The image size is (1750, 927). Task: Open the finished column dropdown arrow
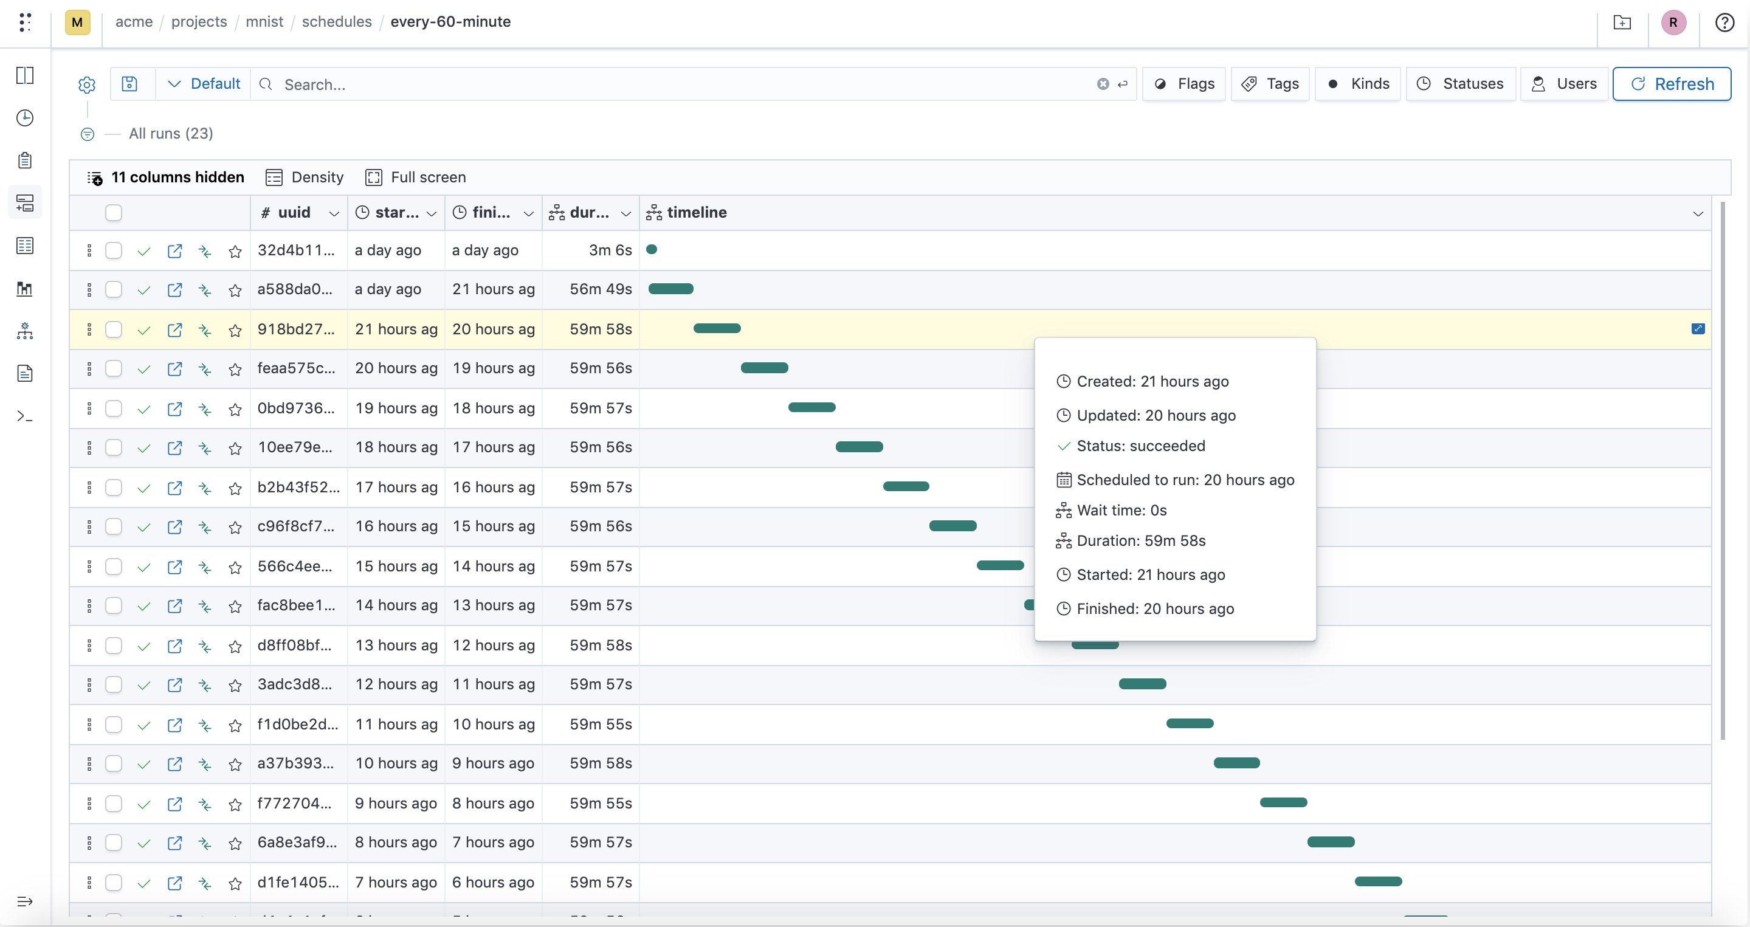529,213
